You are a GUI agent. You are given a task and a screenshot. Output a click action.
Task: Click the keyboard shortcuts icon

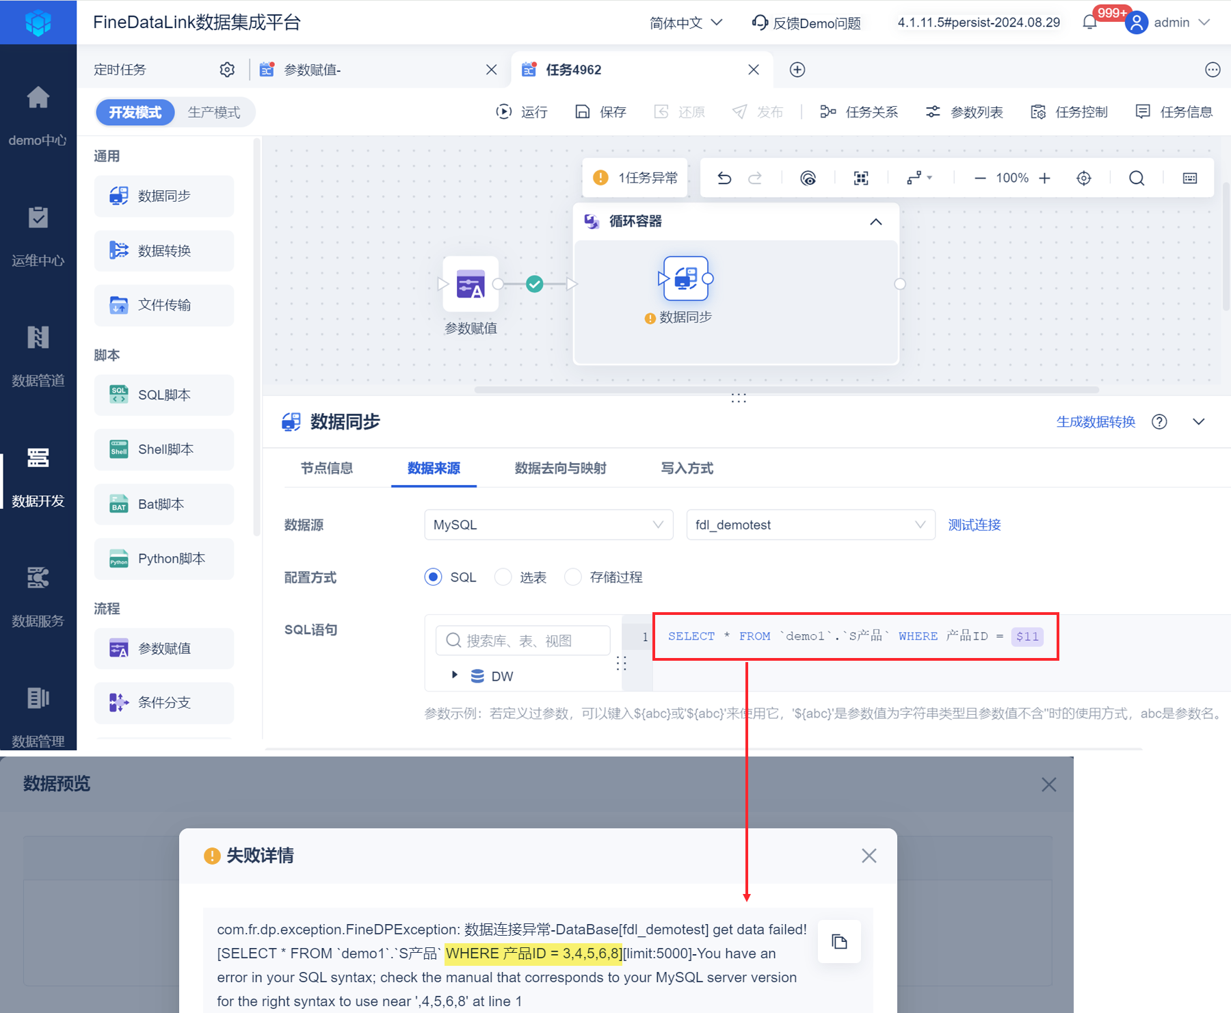(x=1190, y=179)
